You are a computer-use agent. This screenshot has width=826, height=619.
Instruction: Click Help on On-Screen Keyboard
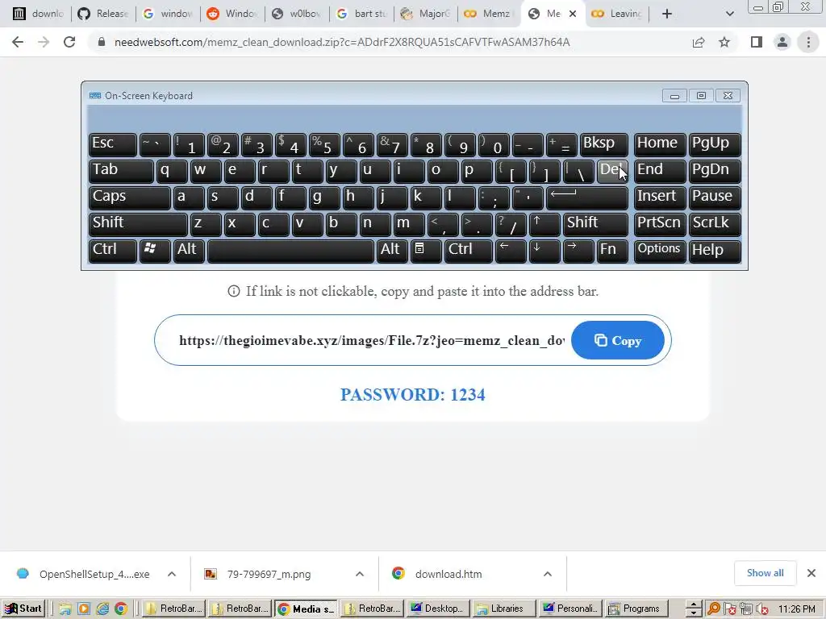(x=715, y=251)
